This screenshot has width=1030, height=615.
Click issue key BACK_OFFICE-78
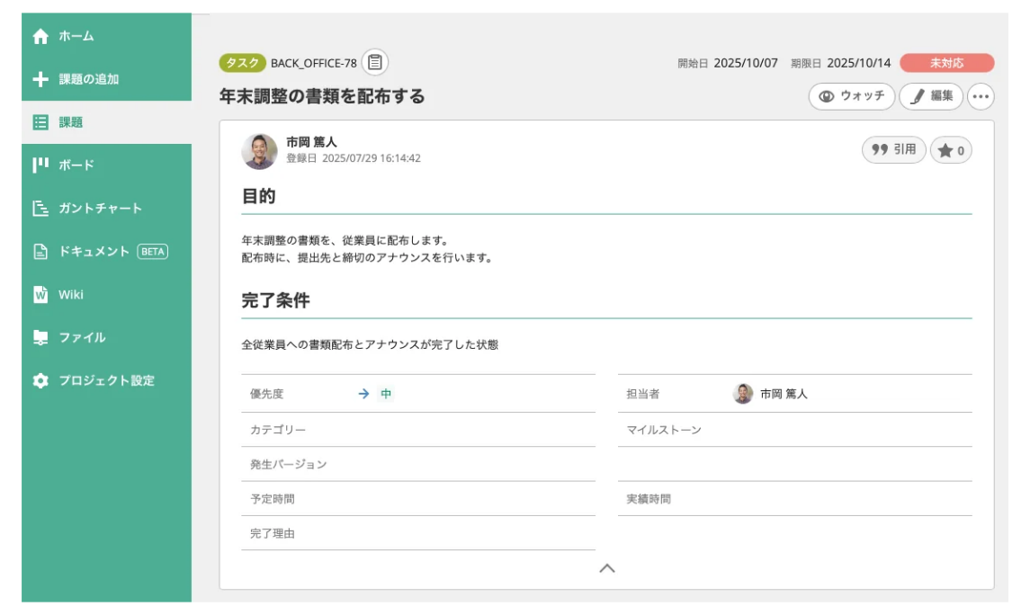(313, 64)
